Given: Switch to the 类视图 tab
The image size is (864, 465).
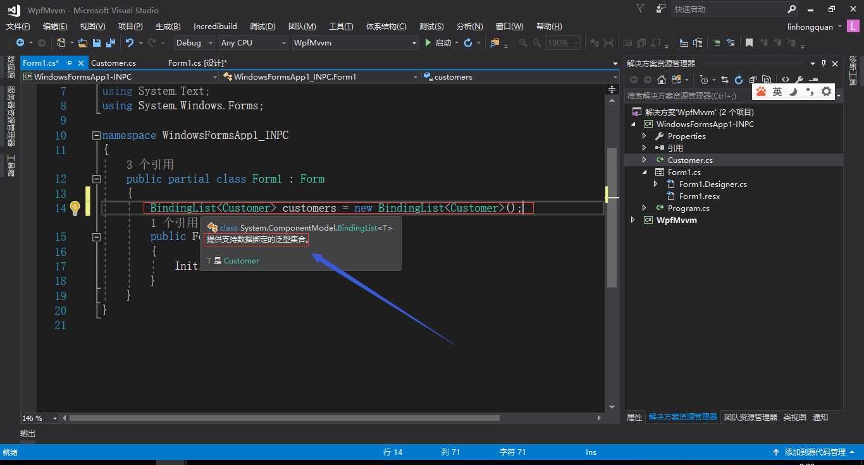Looking at the screenshot, I should 795,417.
